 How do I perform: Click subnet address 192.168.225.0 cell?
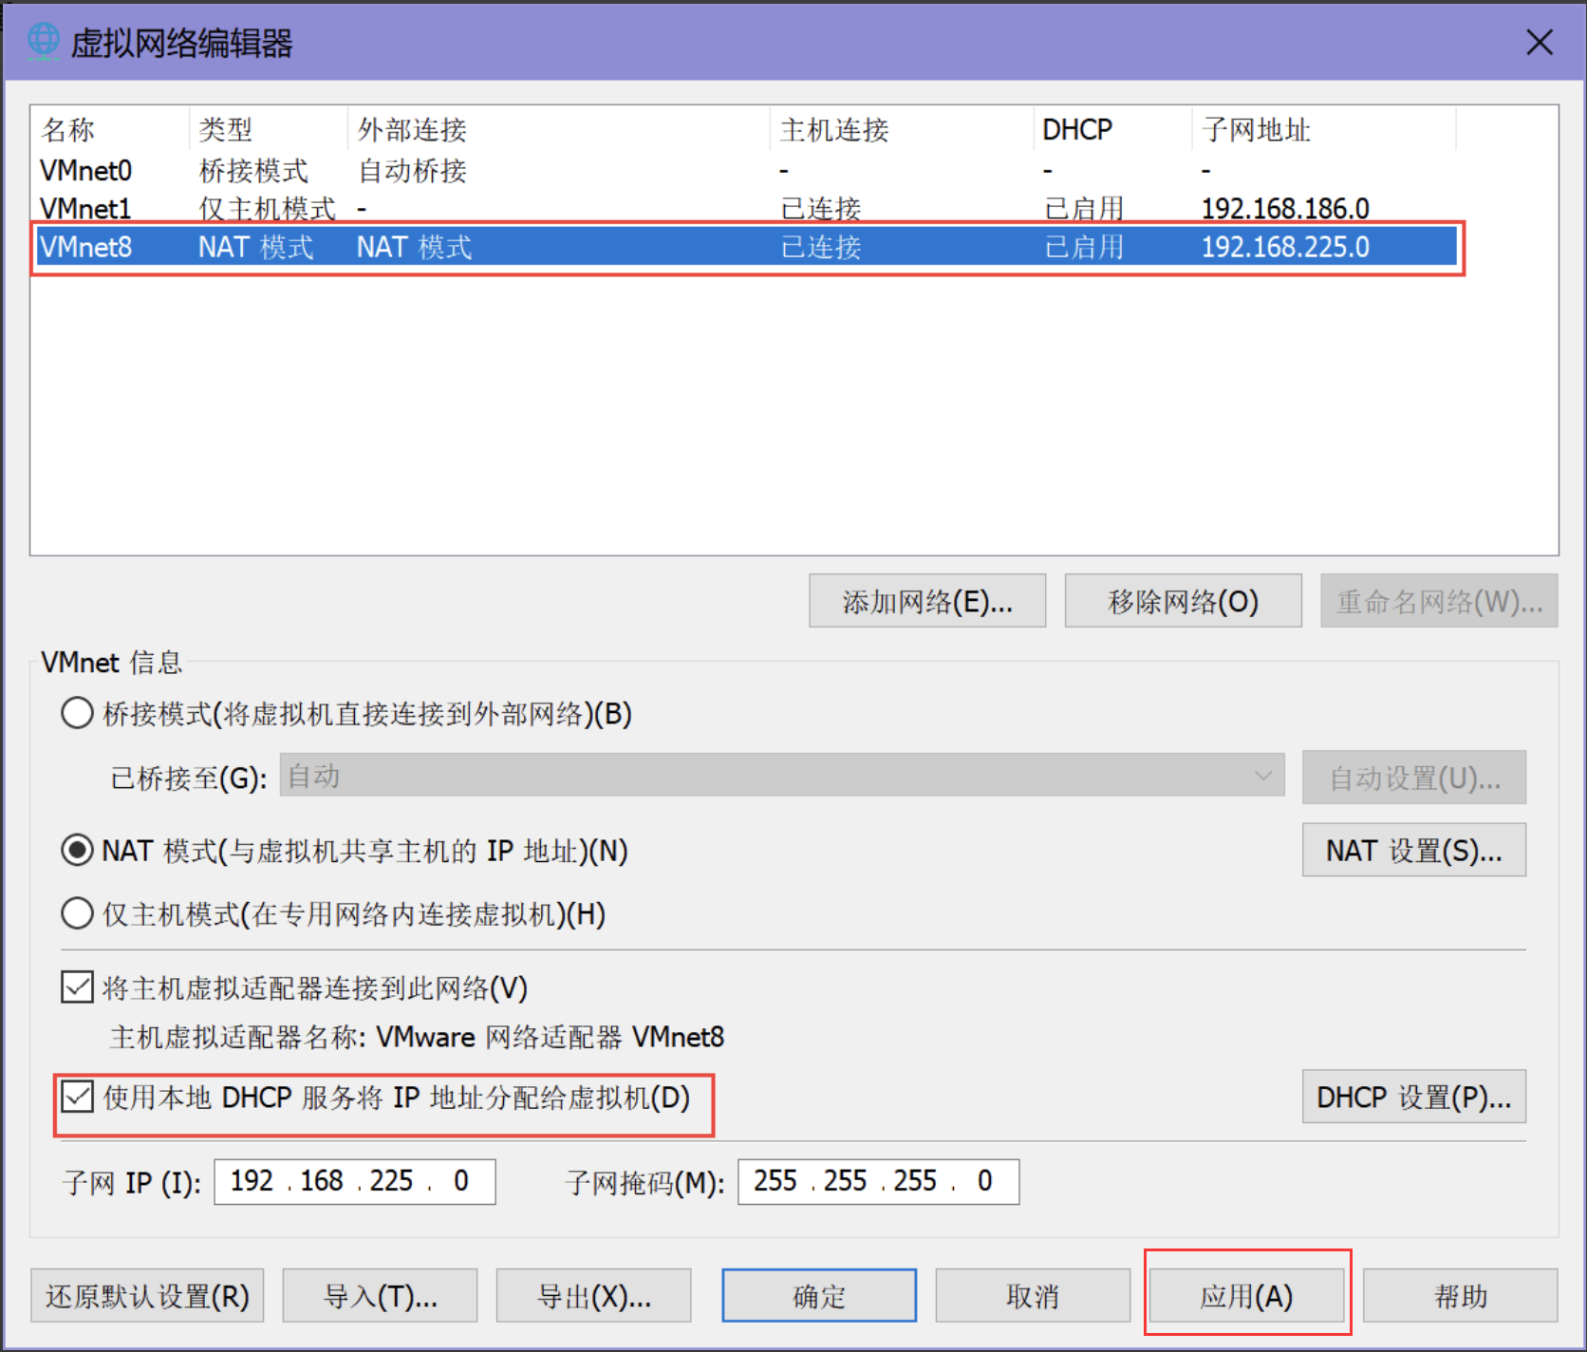tap(1285, 247)
